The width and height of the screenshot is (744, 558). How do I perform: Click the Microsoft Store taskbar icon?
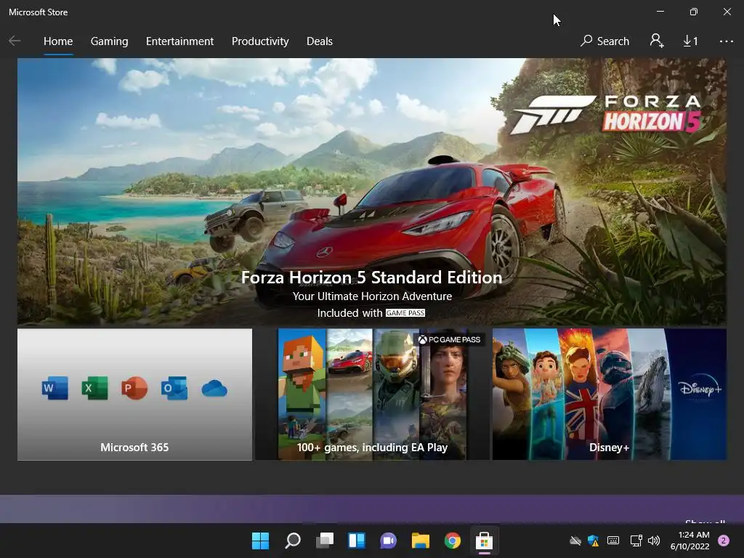tap(484, 541)
